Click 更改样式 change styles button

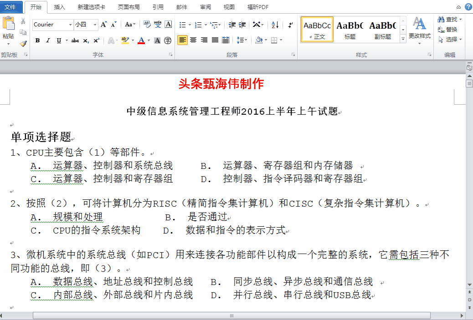tap(420, 30)
